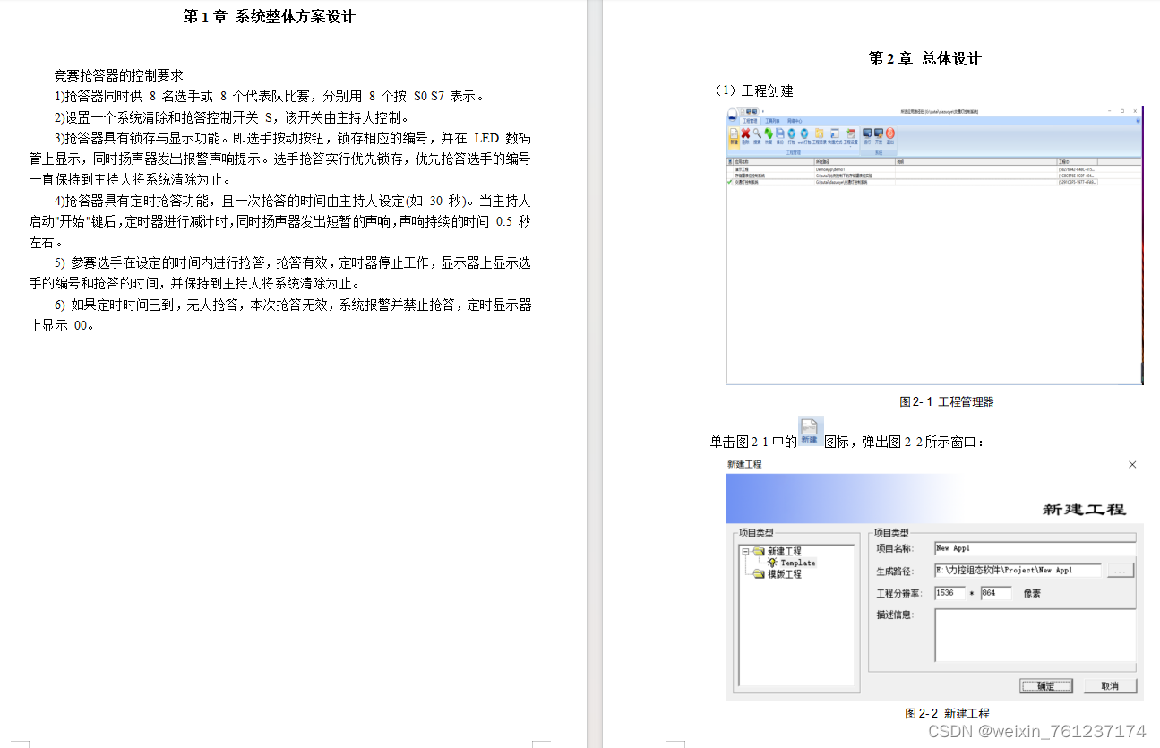Click the 新建 (New) icon in project manager toolbar
Image resolution: width=1160 pixels, height=748 pixels.
[734, 135]
